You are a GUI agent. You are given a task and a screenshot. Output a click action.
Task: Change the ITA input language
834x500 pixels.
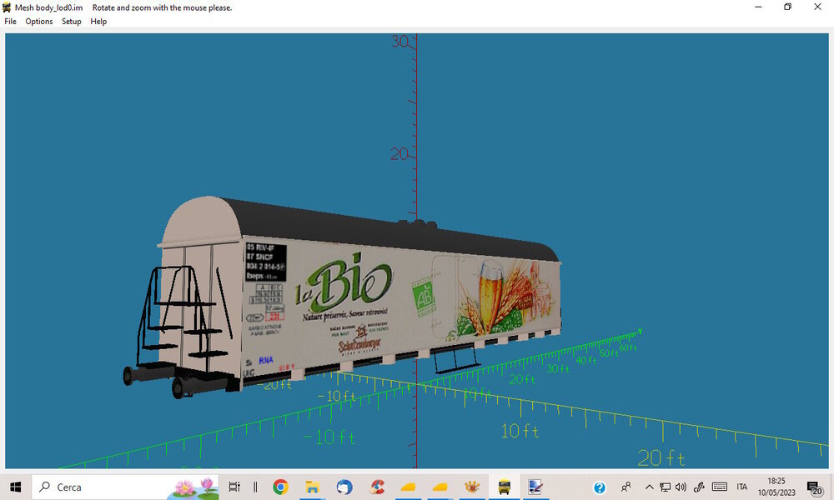(x=742, y=487)
